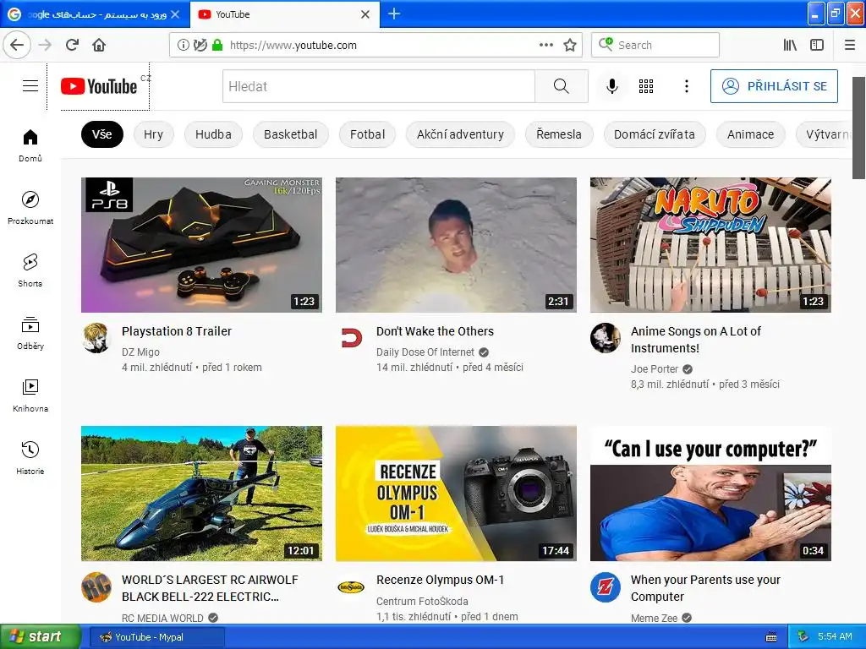Click browser forward arrow button
The height and width of the screenshot is (649, 866).
(46, 45)
